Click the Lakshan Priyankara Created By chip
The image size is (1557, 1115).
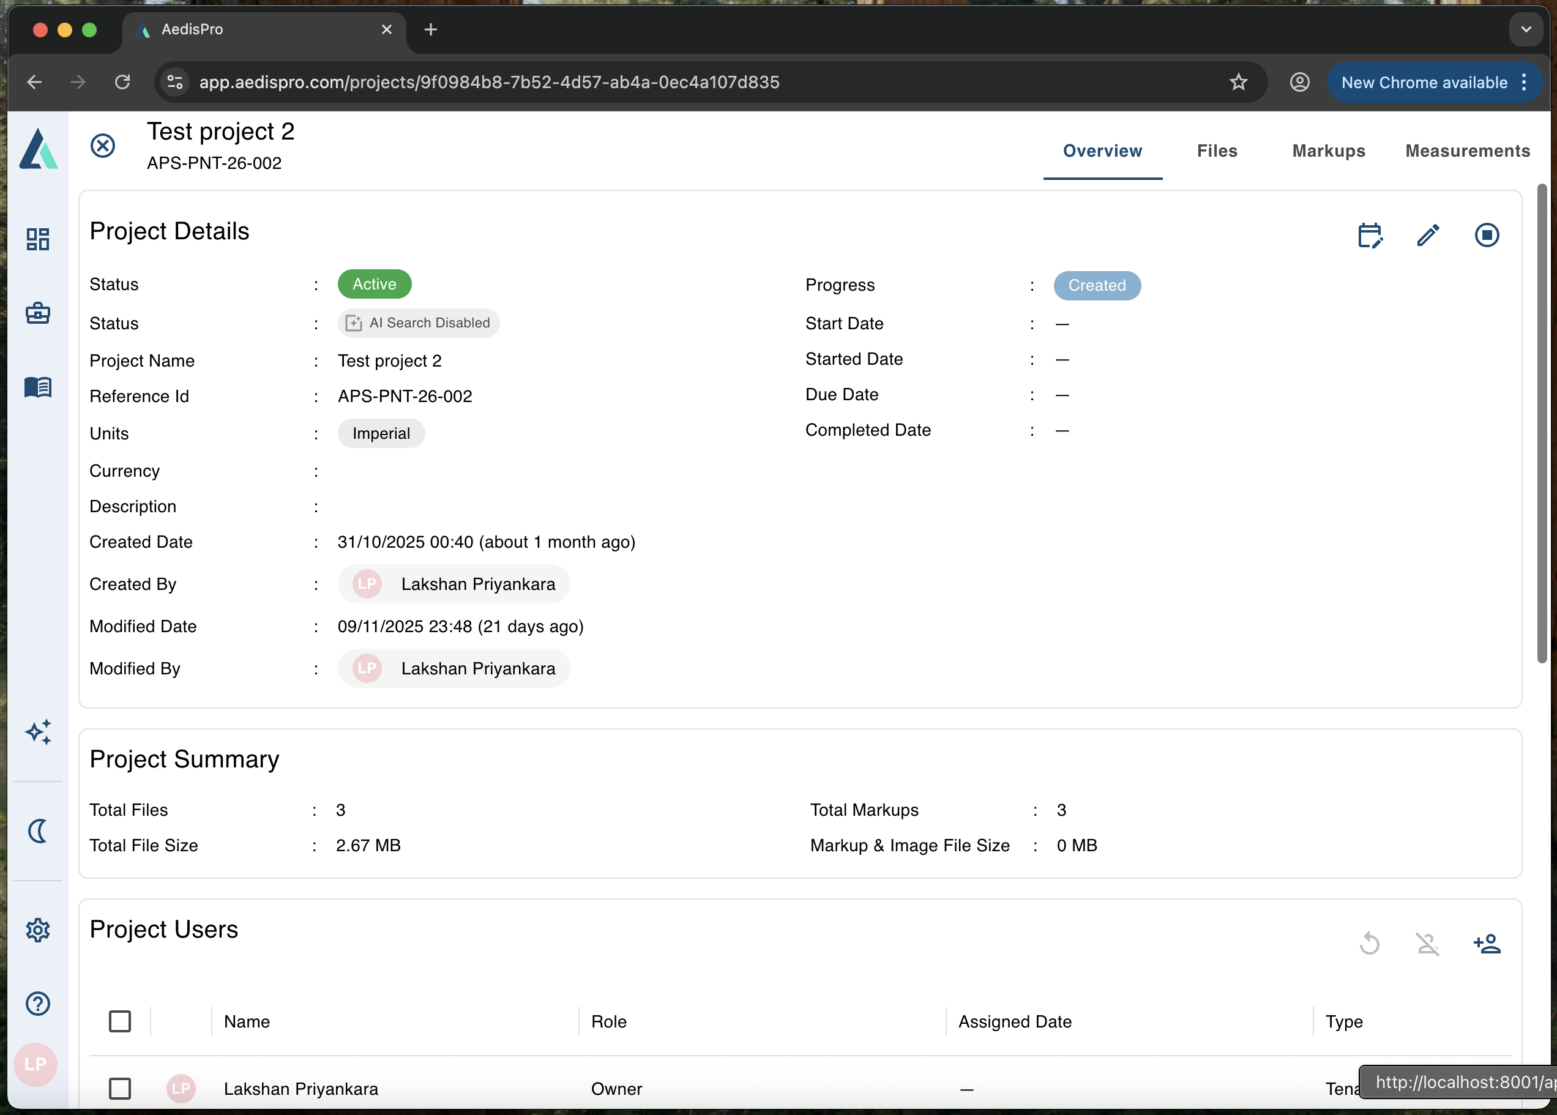[x=453, y=584]
